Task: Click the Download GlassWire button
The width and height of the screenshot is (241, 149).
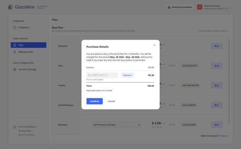Action: 180,7
